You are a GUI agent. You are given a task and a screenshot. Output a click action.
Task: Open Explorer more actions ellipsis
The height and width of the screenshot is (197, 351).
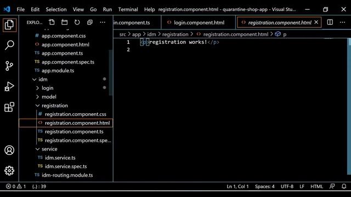click(x=103, y=22)
